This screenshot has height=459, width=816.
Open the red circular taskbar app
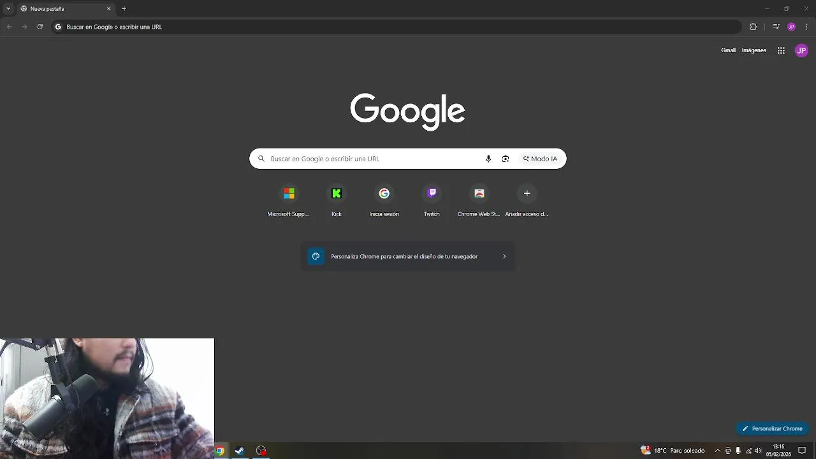click(261, 451)
